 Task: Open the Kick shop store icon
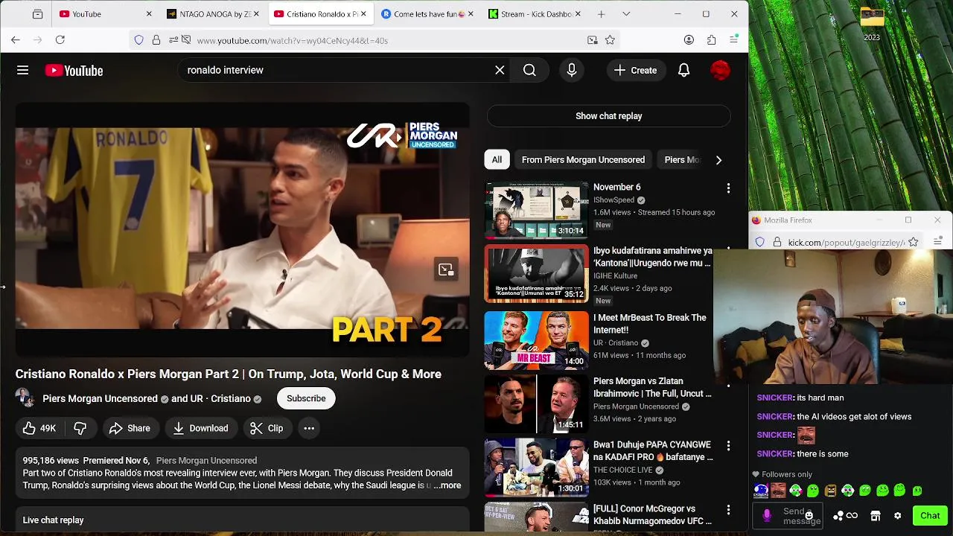tap(876, 516)
